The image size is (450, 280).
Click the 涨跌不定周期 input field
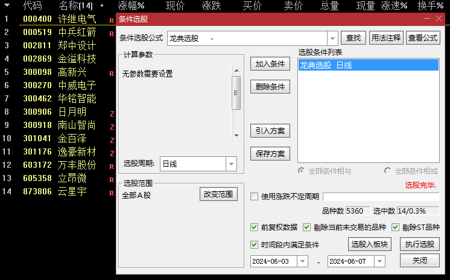(381, 197)
